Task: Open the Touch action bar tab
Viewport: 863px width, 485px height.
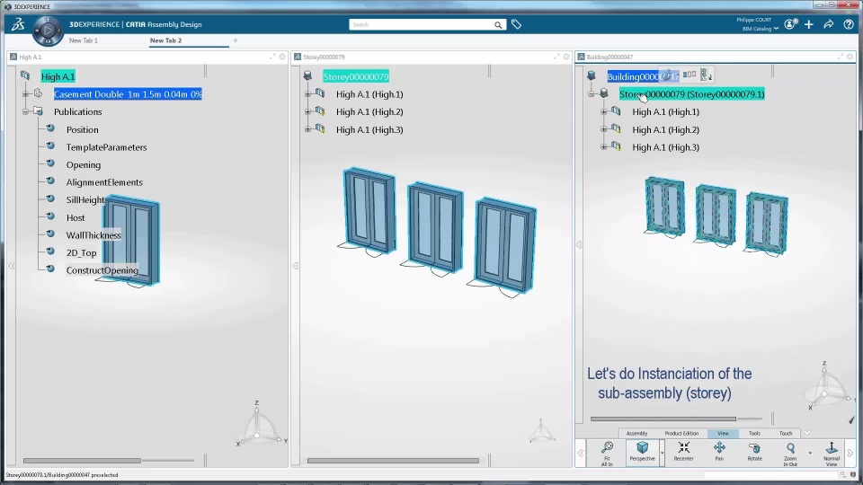Action: (786, 433)
